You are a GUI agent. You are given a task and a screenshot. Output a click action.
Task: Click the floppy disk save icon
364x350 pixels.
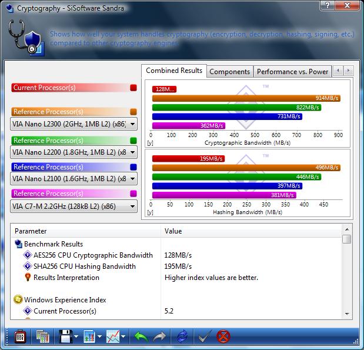tap(66, 336)
